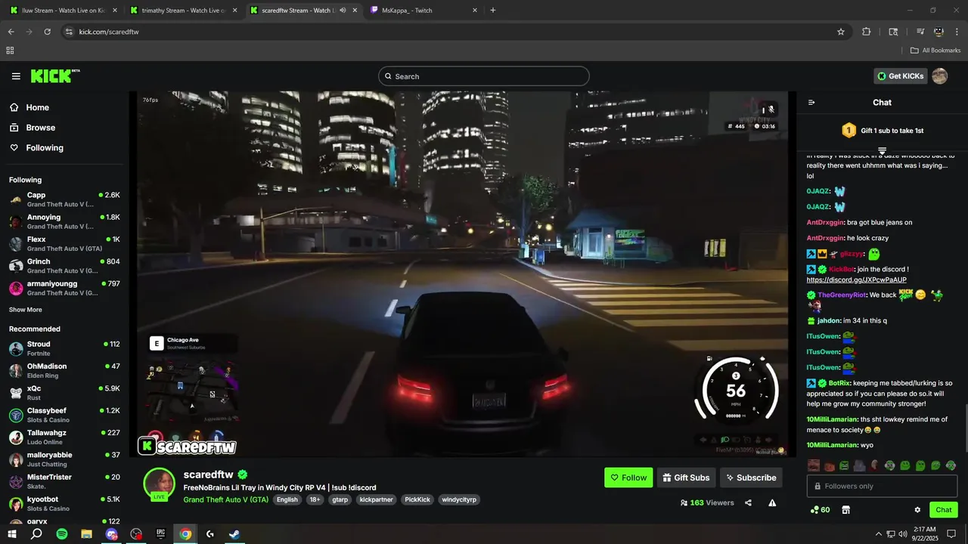
Task: Switch to the lluw Stream tab
Action: (63, 11)
